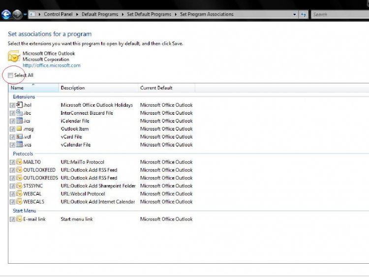Click the Microsoft Office Outlook program icon

14,56
